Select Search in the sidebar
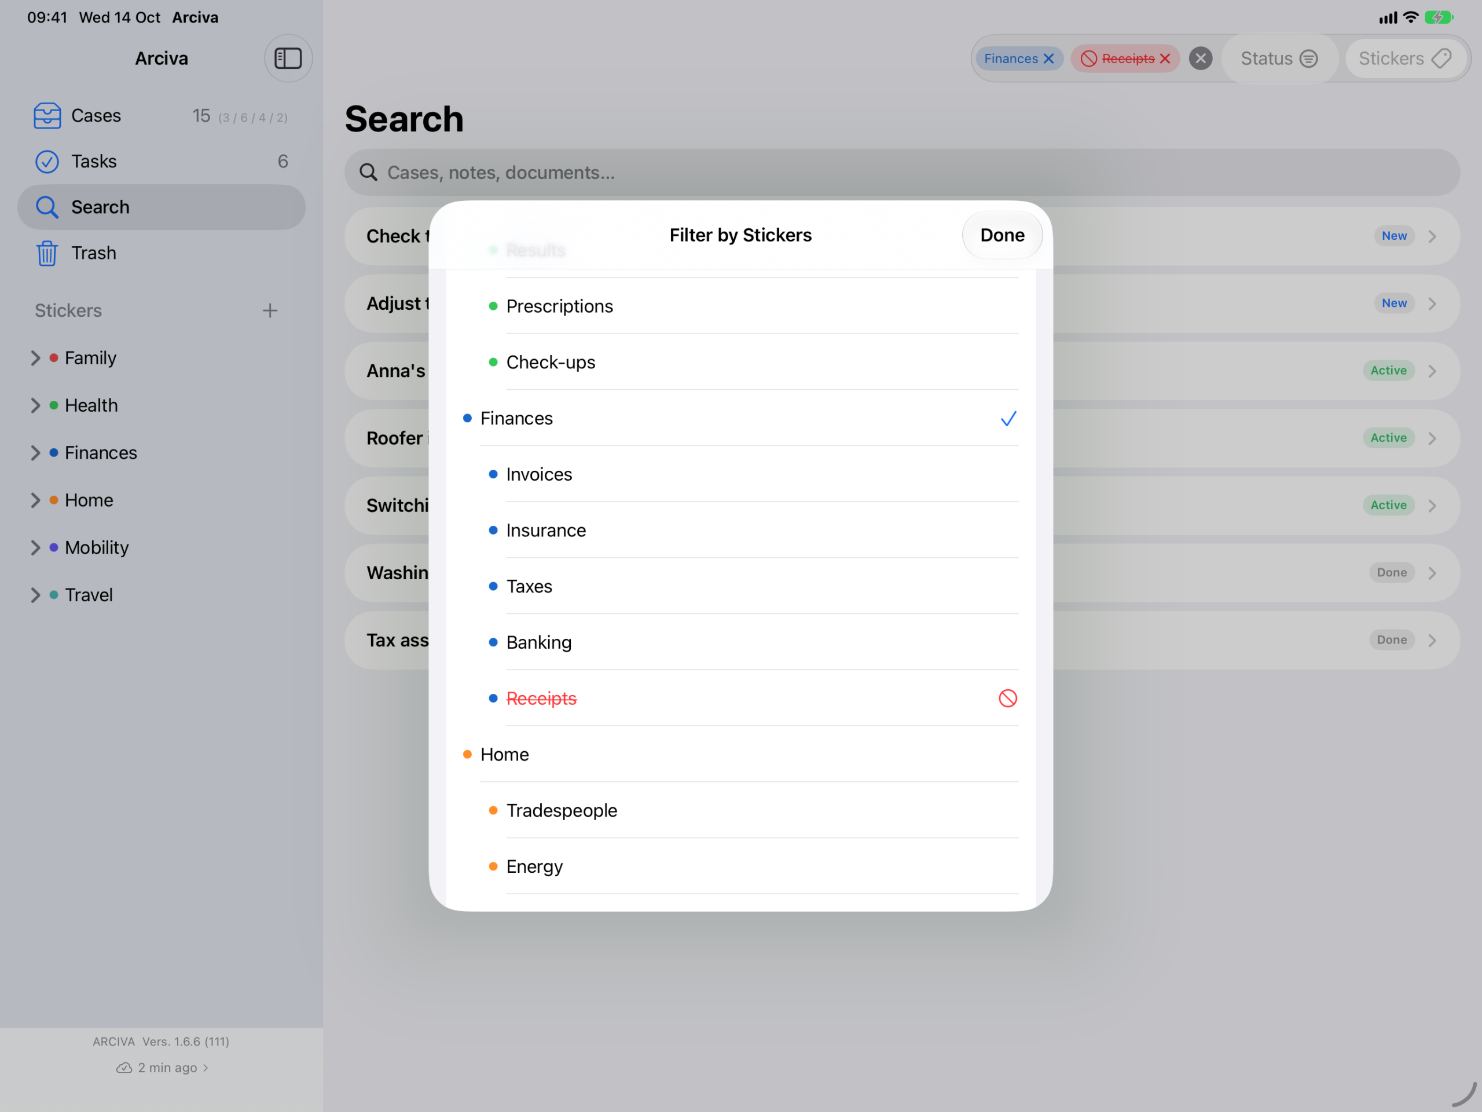The image size is (1482, 1112). [162, 207]
